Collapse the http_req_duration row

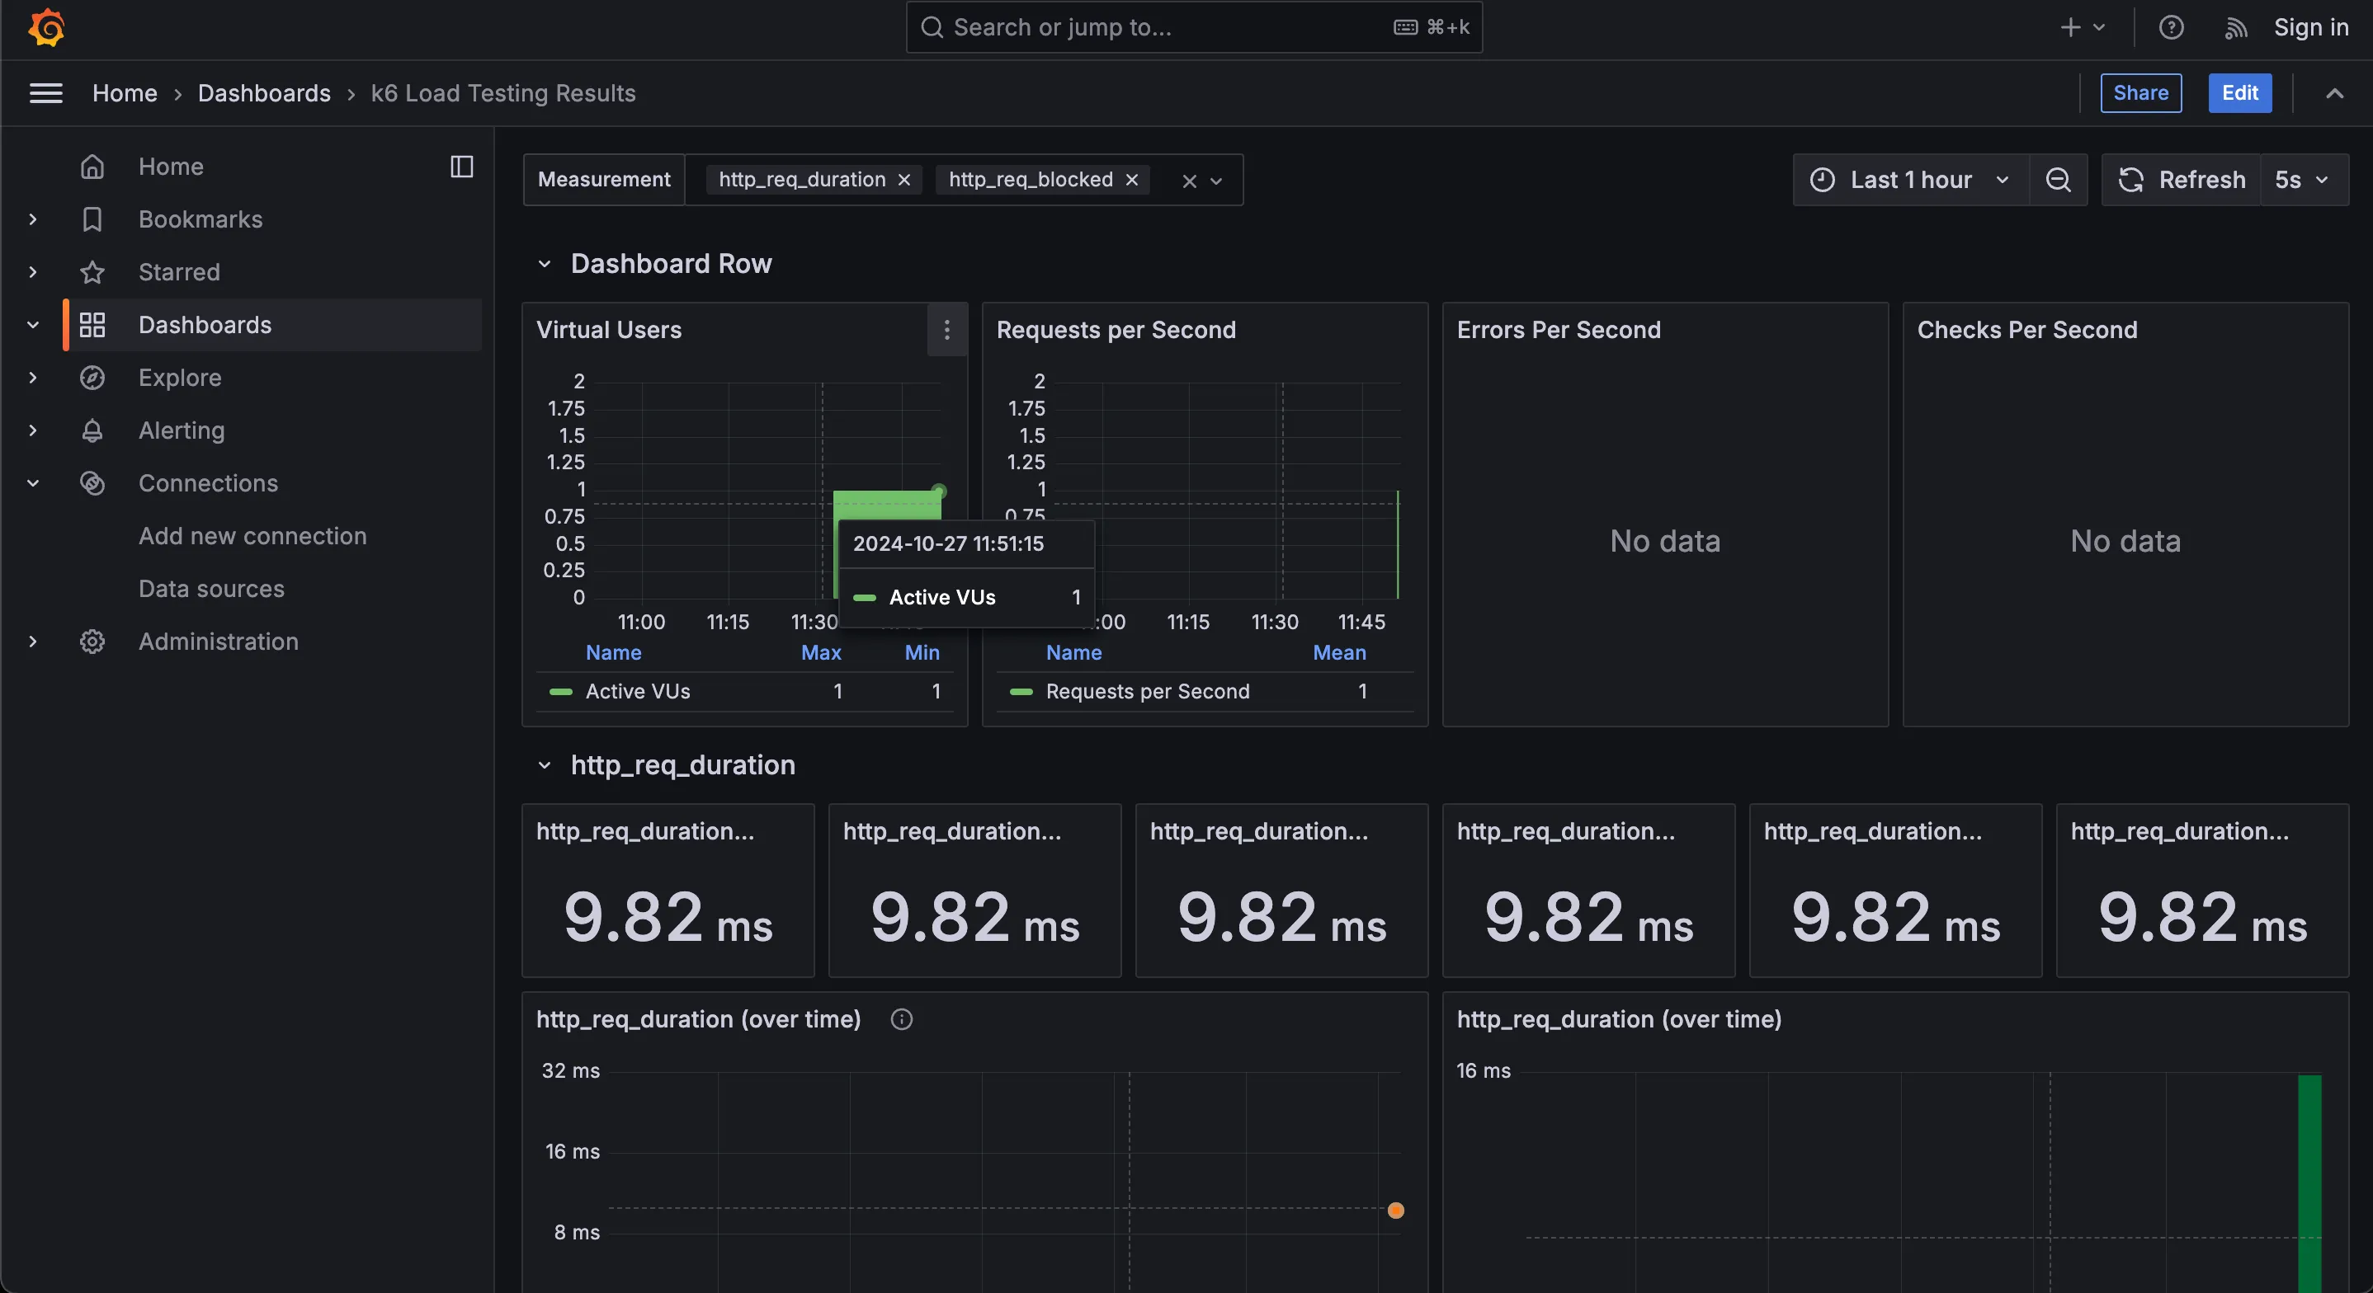[545, 765]
